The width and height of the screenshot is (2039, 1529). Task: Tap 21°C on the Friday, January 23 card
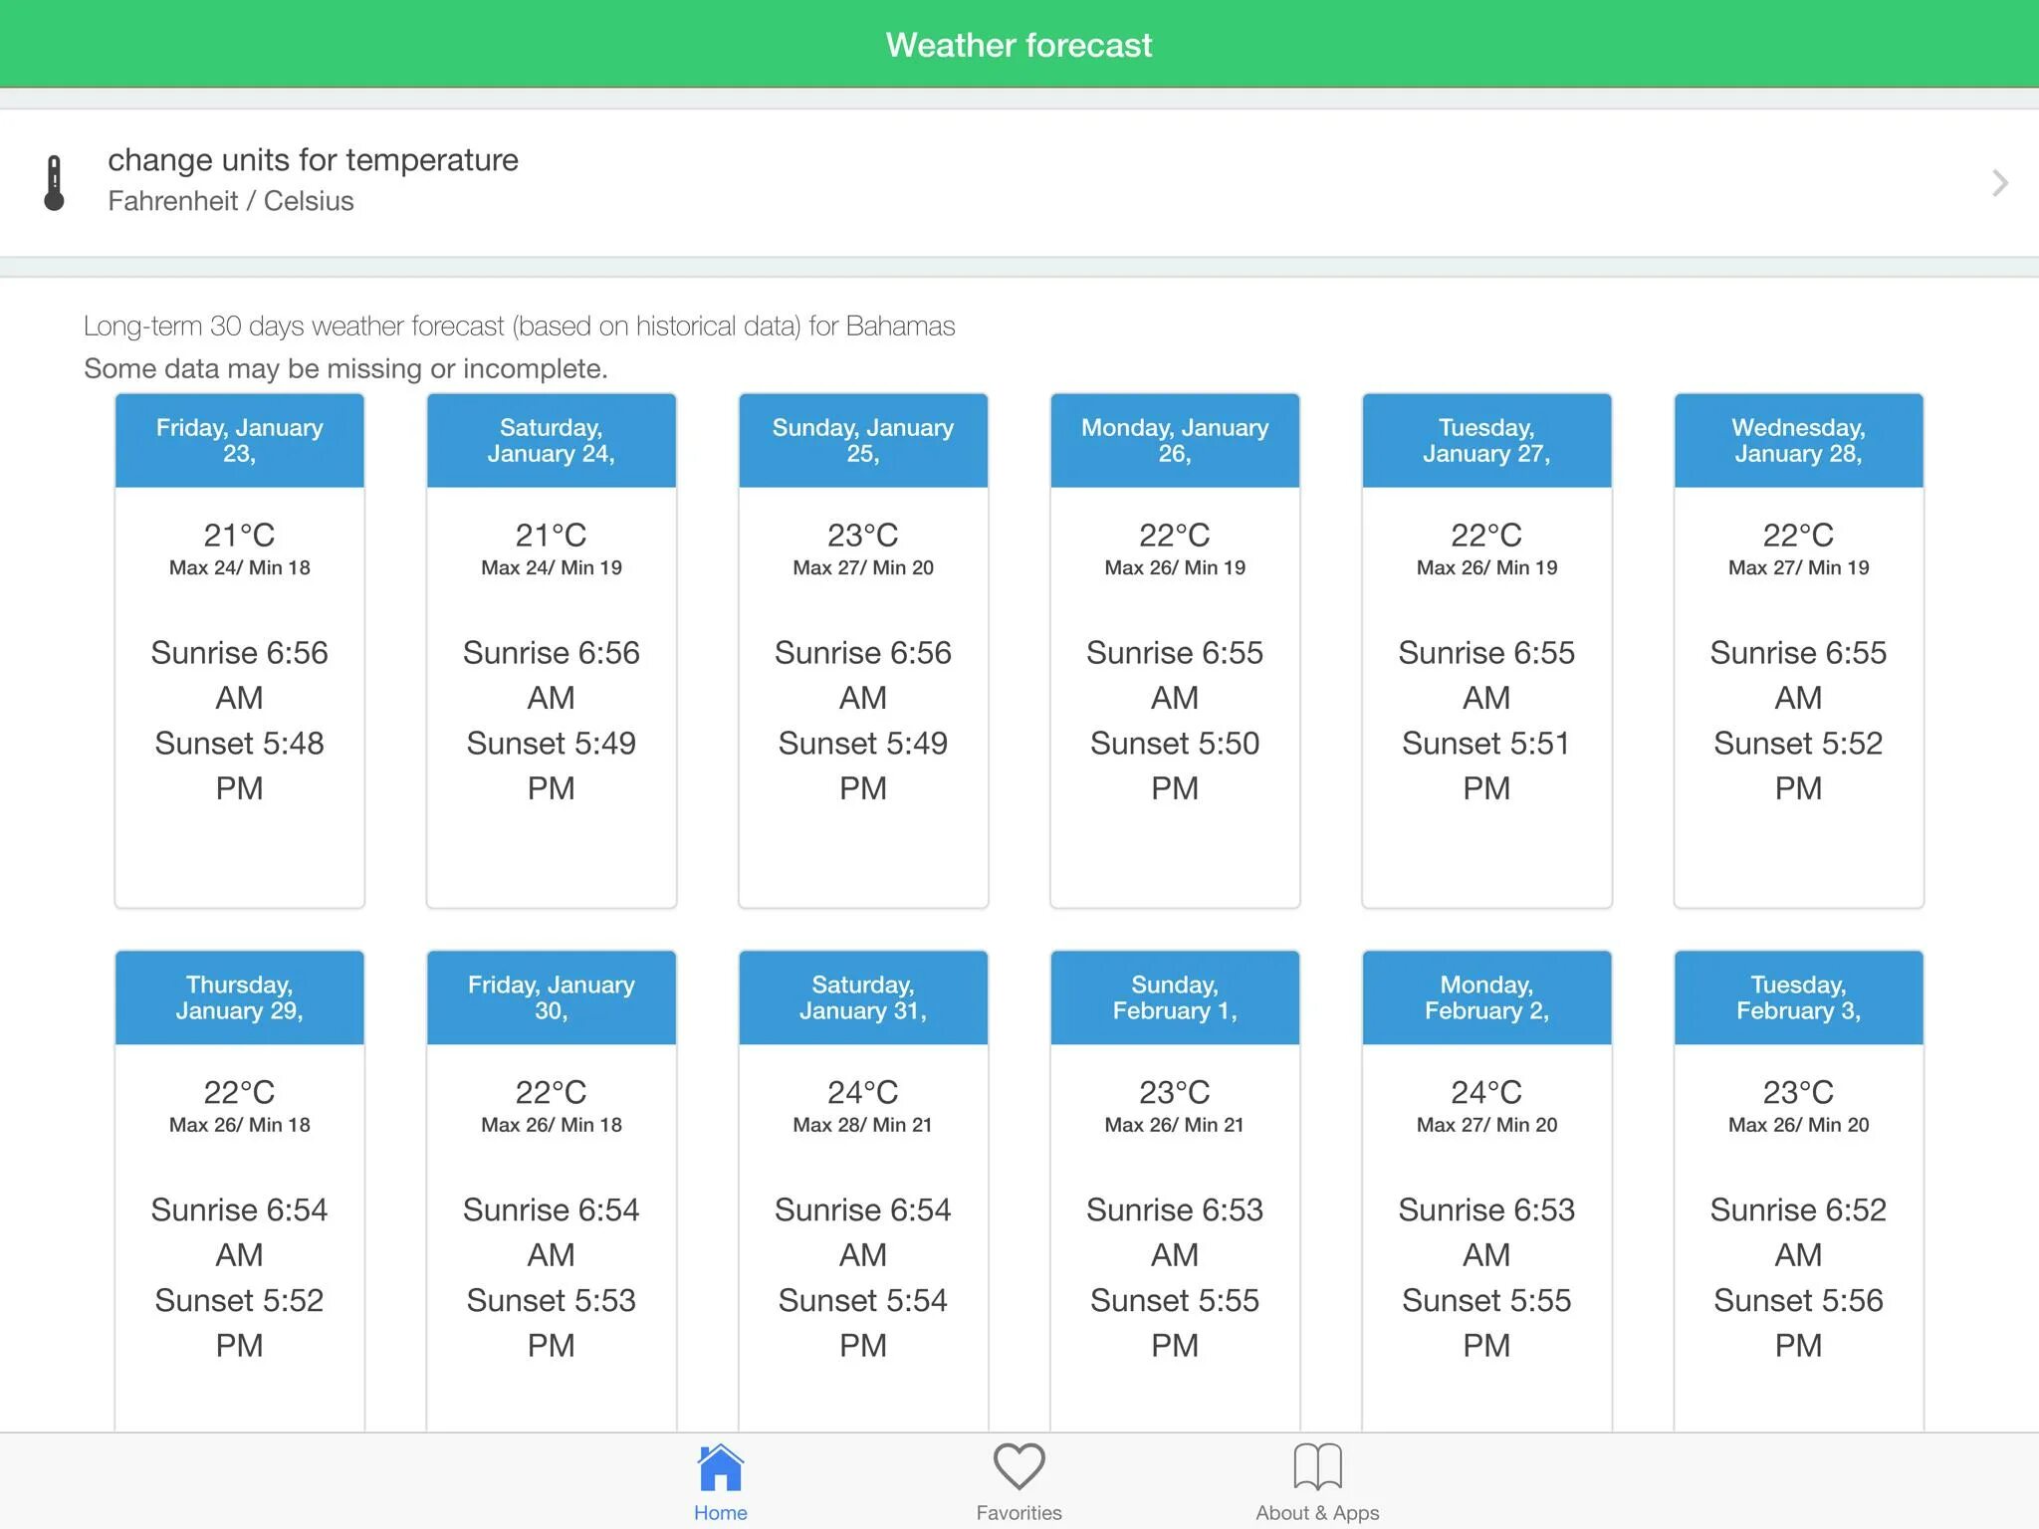(x=239, y=536)
